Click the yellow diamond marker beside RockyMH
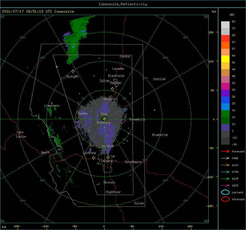The image size is (246, 230). 73,71
